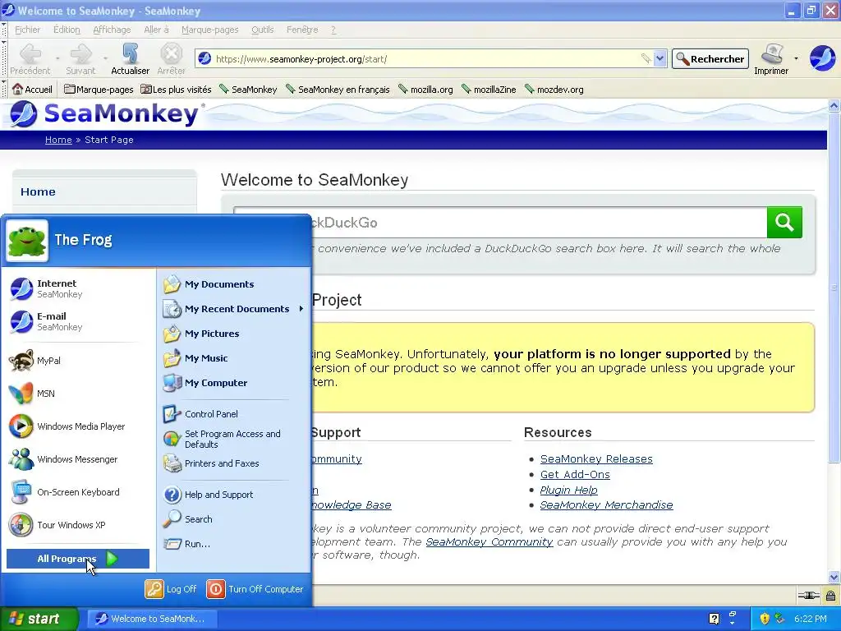Click the Arrêter stop button
Screen dimensions: 841x631
coord(171,59)
